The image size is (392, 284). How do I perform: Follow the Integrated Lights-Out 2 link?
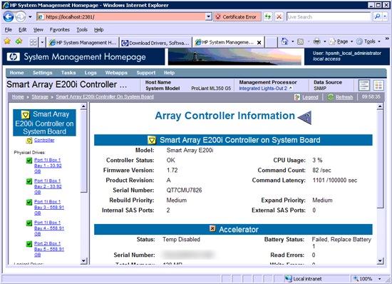click(265, 88)
